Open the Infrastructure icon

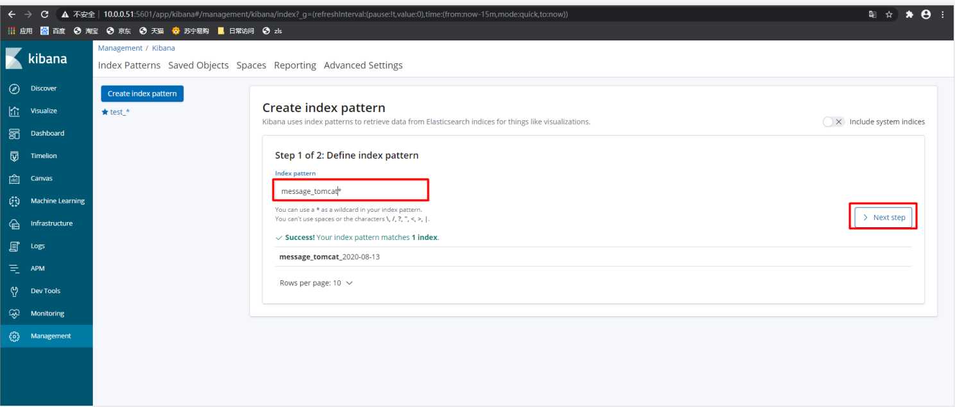[14, 223]
